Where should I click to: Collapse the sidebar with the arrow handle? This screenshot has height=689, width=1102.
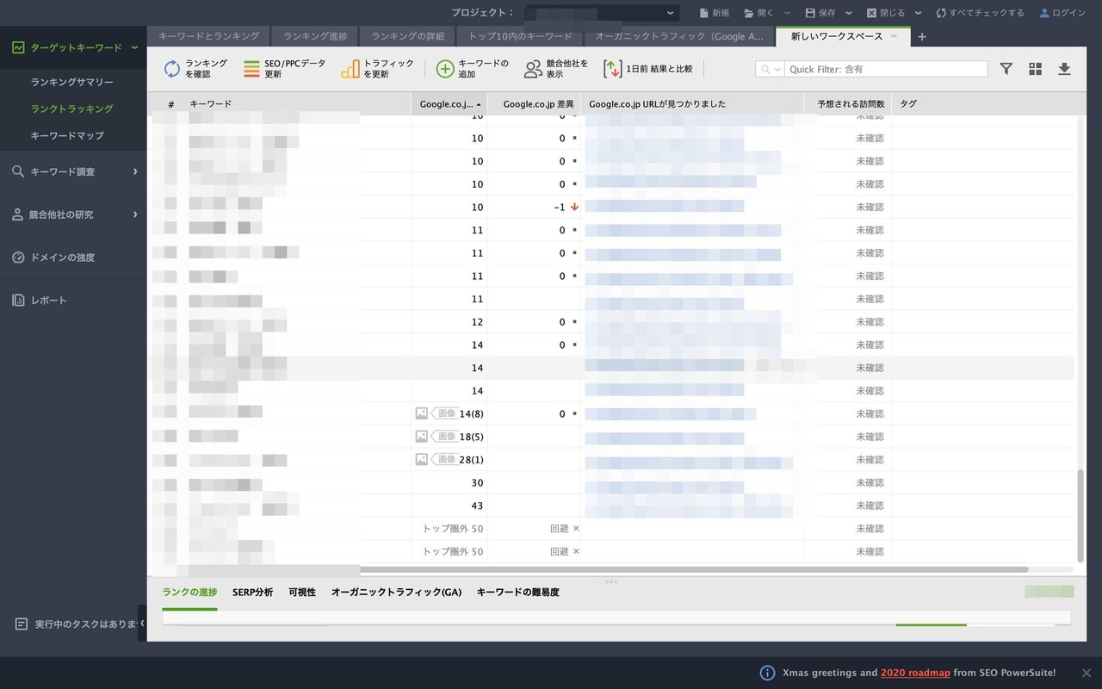point(142,624)
